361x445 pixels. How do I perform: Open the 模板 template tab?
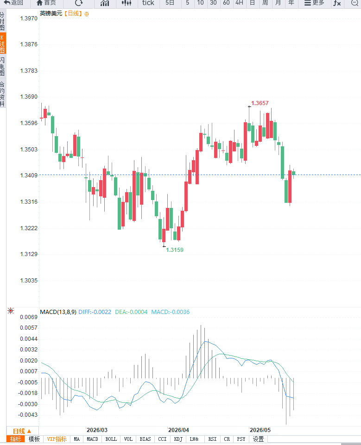tap(34, 439)
